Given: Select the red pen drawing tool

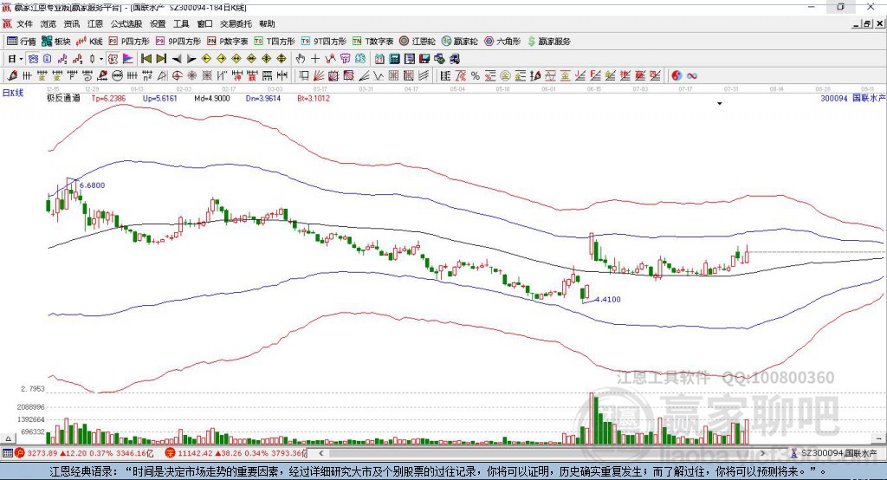Looking at the screenshot, I should 12,76.
